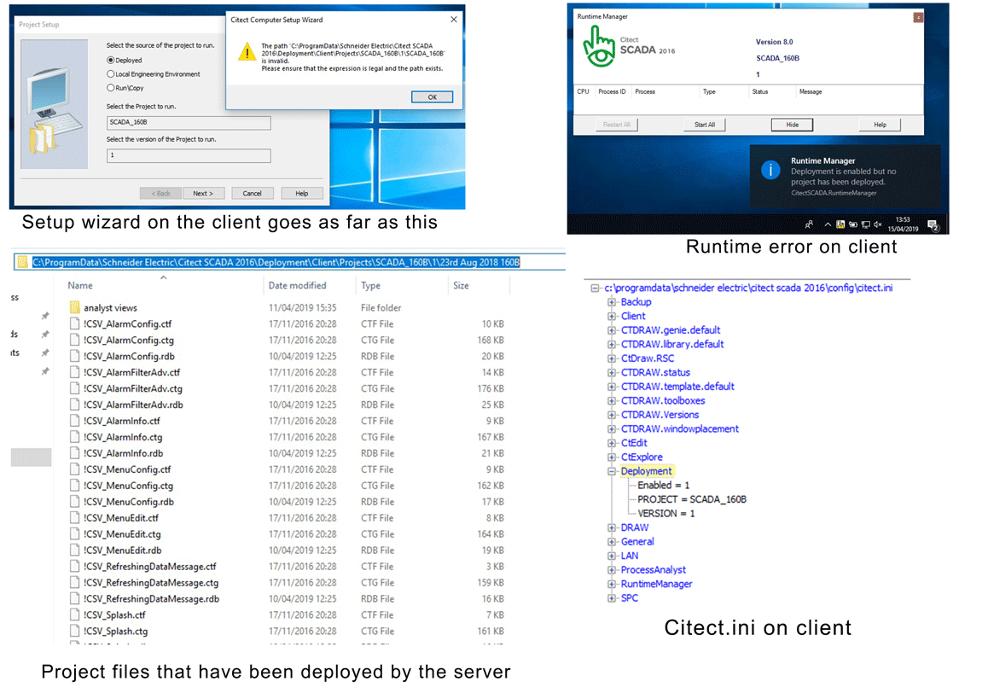This screenshot has height=699, width=988.
Task: Close the Runtime Manager window
Action: pos(919,17)
